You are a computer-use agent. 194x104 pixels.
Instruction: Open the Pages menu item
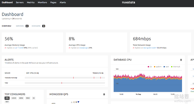click(53, 3)
